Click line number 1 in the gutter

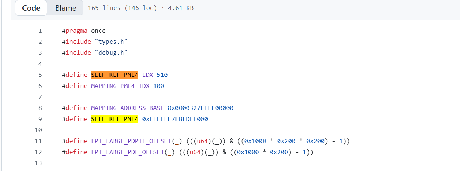click(40, 31)
